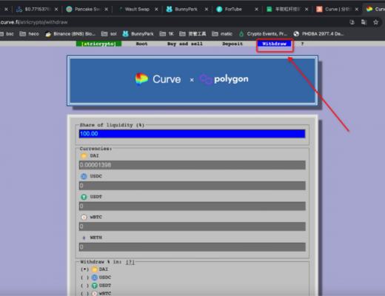Close the BunnyPark tab
Image resolution: width=385 pixels, height=296 pixels.
207,10
